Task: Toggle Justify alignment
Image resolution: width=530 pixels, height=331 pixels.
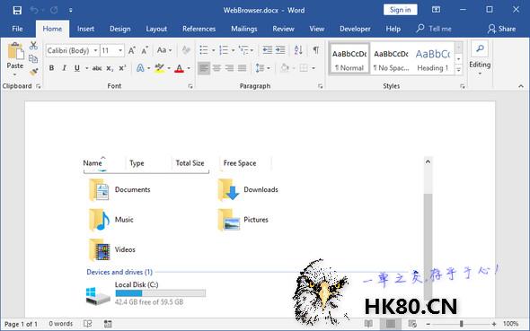Action: coord(242,68)
